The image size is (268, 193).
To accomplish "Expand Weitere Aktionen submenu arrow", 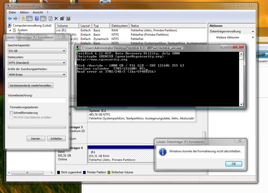I will point(253,37).
